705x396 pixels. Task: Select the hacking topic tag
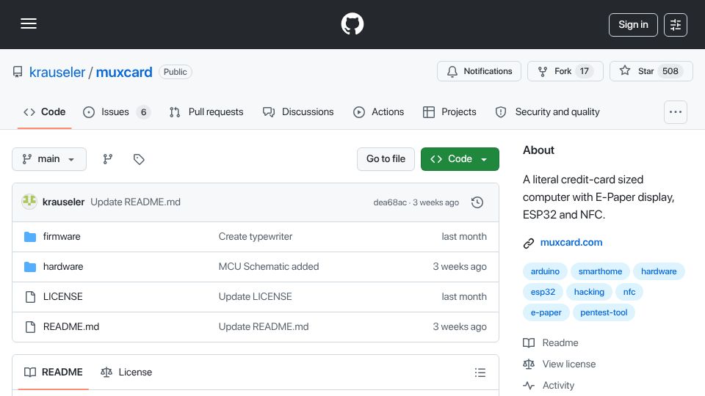(589, 293)
